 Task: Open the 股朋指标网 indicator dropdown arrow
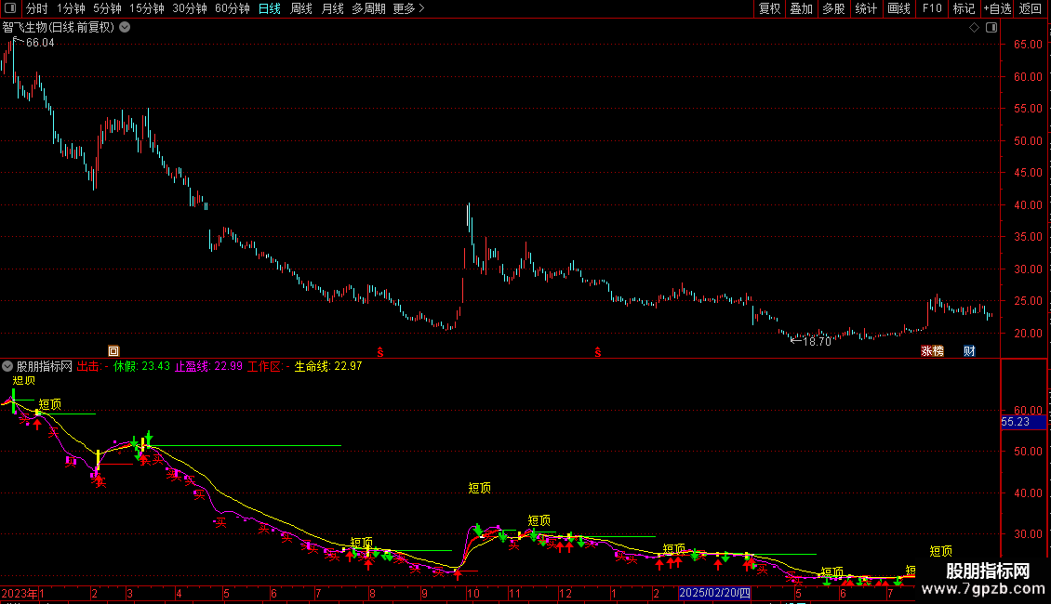7,366
